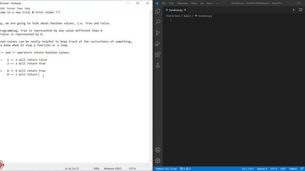
Task: Run the Python file with play button
Action: 294,10
